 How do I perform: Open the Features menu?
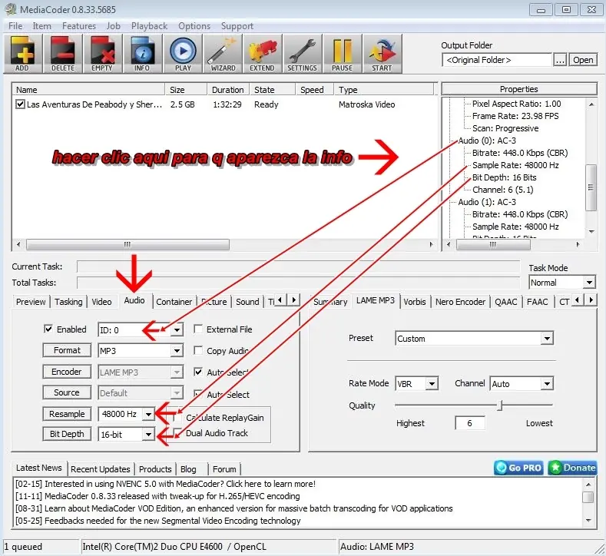click(79, 26)
